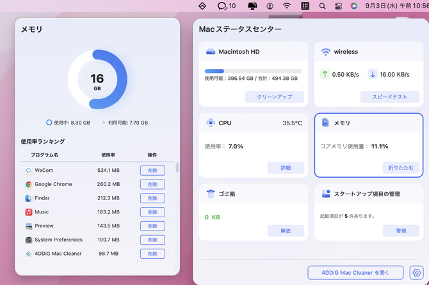
Task: Click the date and time in menu bar
Action: [397, 6]
